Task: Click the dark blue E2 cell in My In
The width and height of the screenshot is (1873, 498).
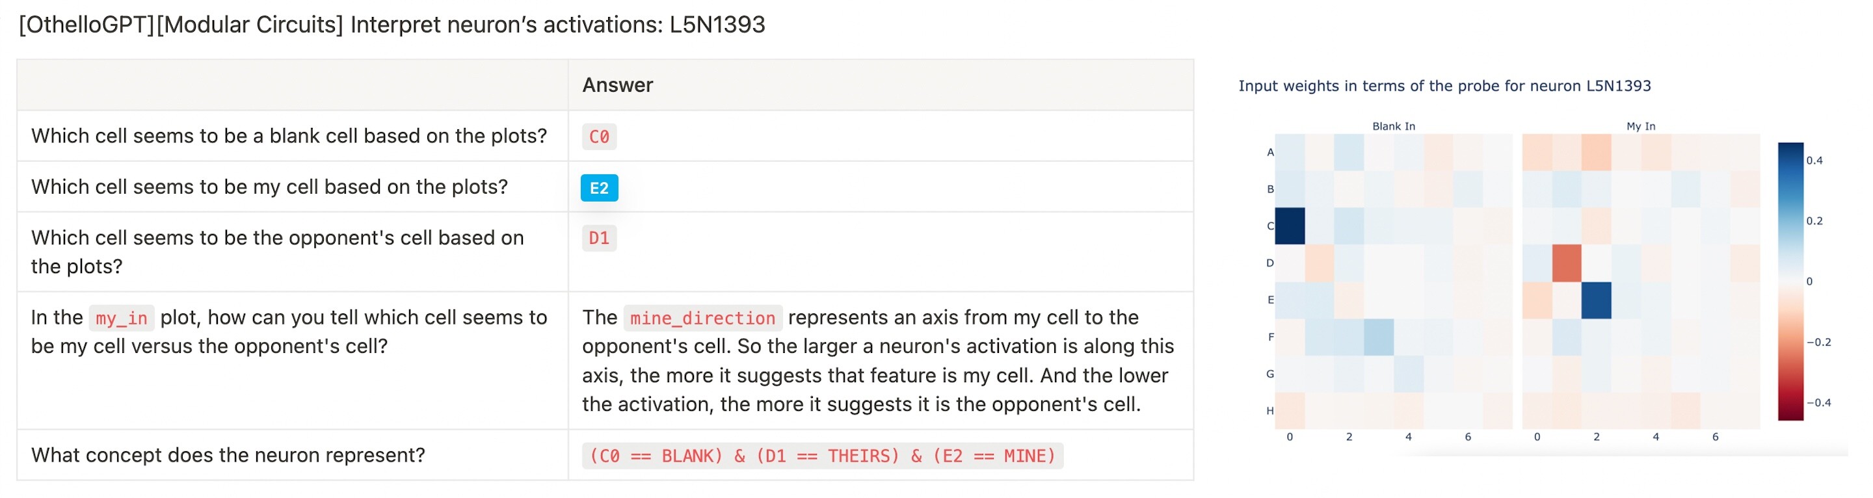Action: click(x=1596, y=300)
